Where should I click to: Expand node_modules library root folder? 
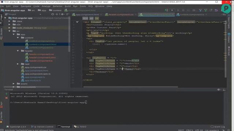[10, 28]
